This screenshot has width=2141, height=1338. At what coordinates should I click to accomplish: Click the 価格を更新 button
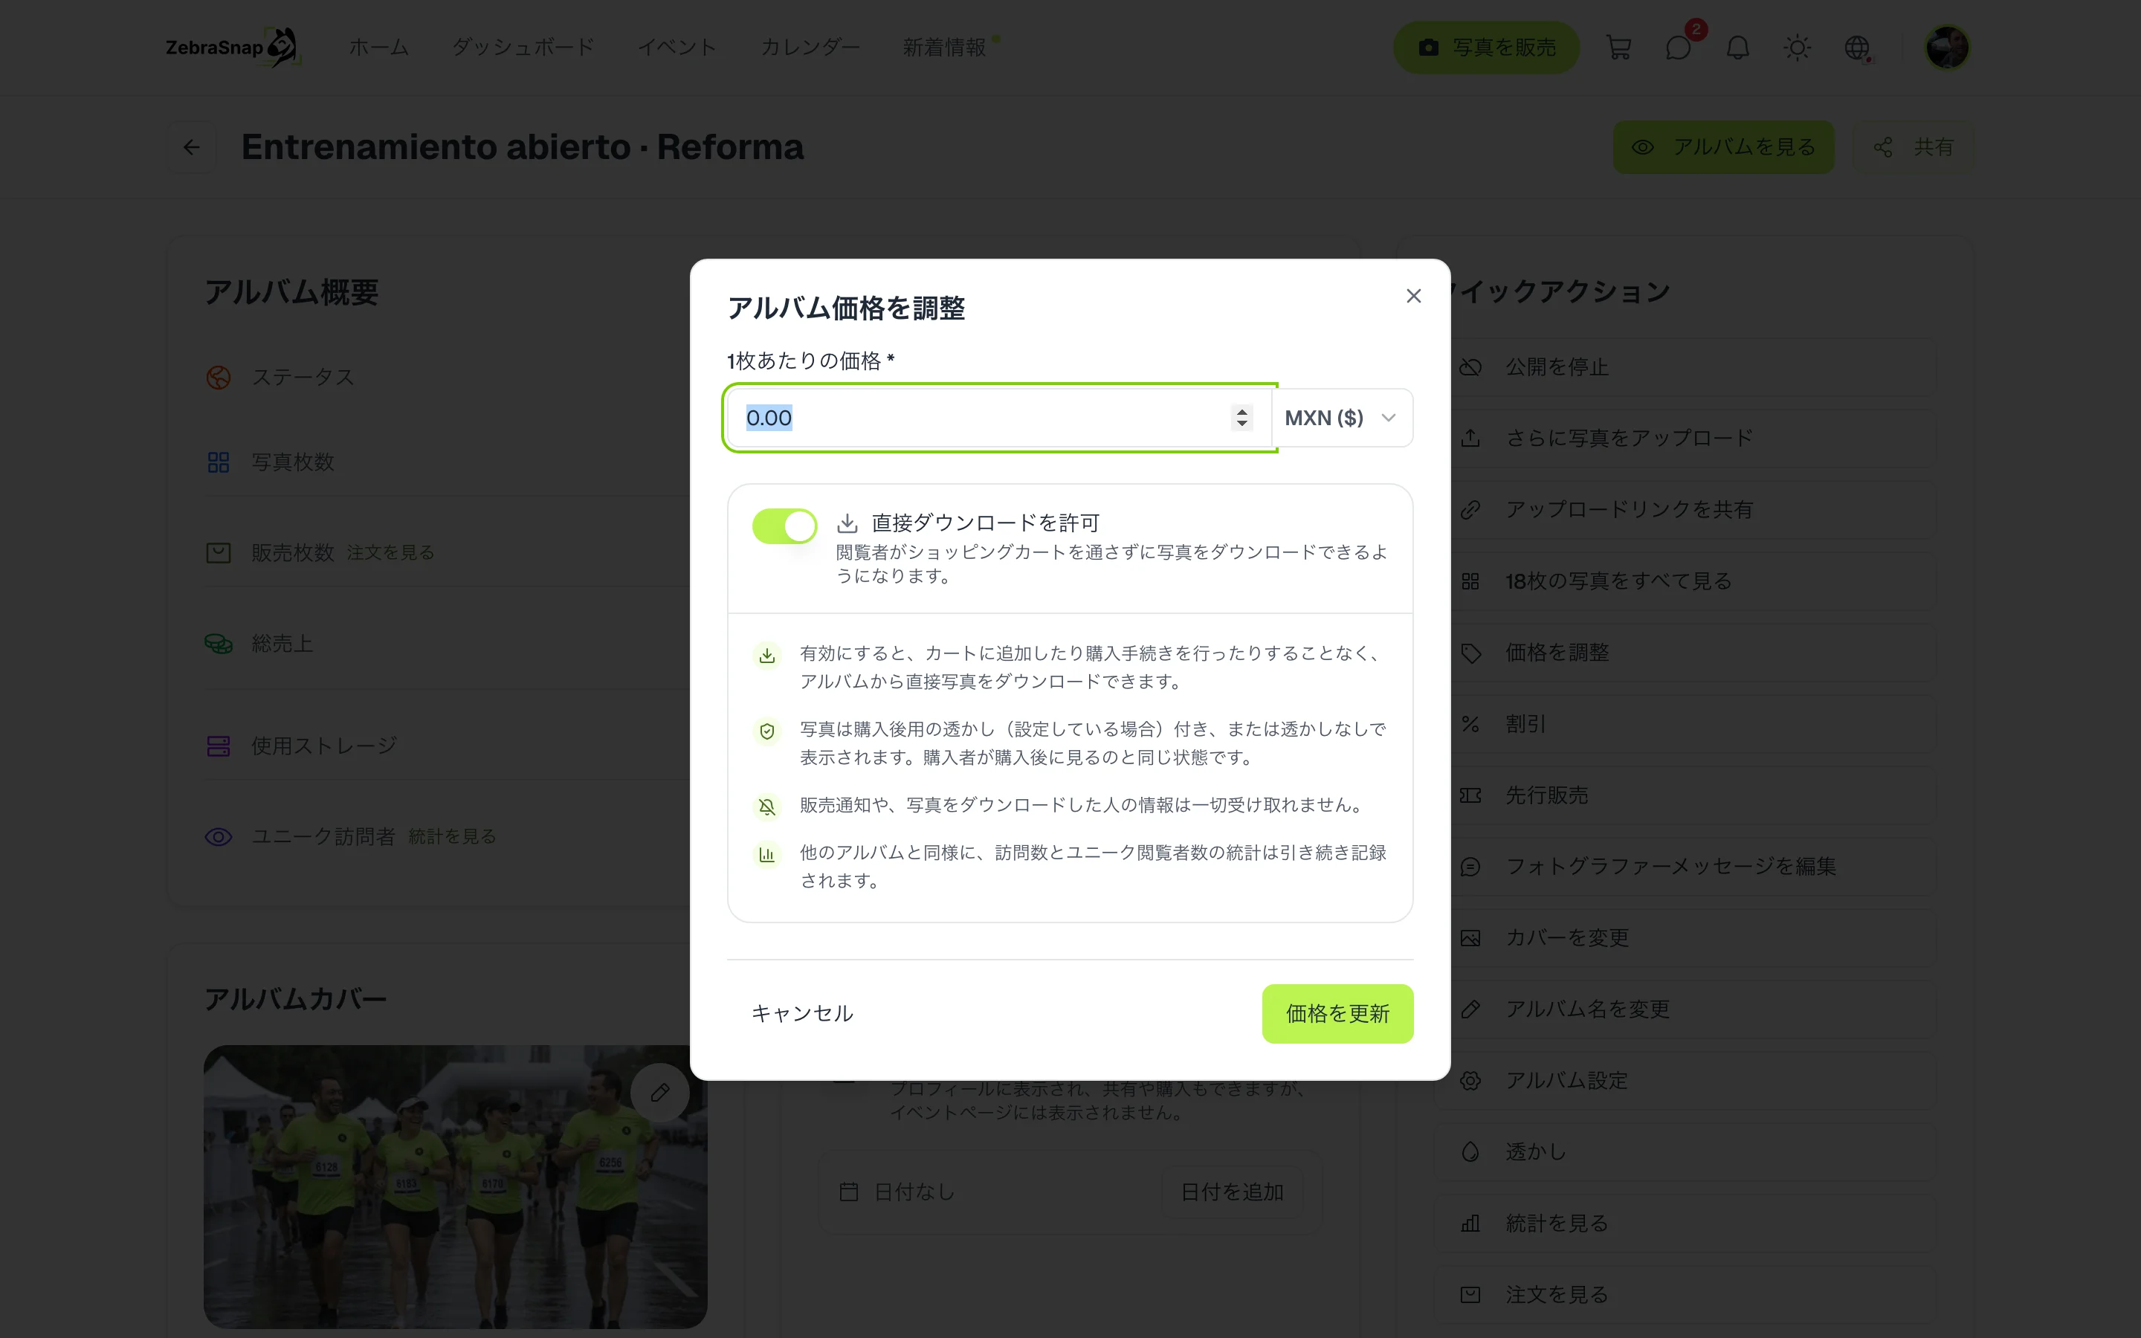point(1337,1013)
